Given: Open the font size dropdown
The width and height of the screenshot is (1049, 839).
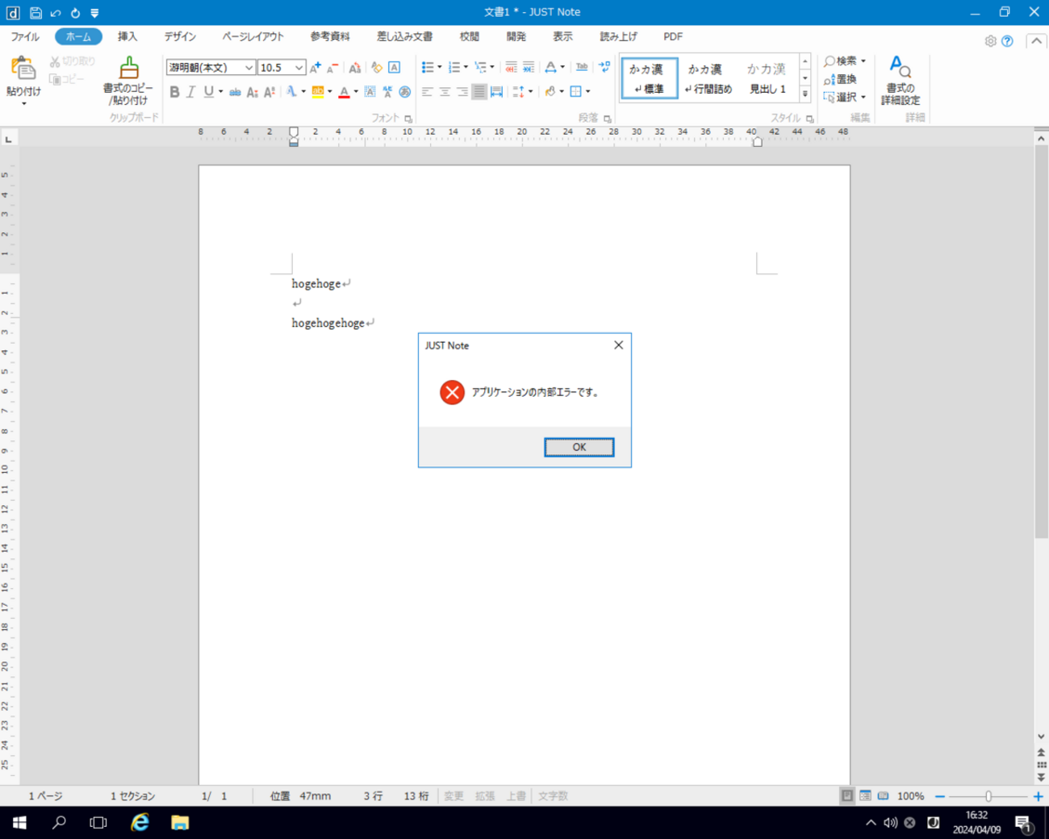Looking at the screenshot, I should coord(299,68).
